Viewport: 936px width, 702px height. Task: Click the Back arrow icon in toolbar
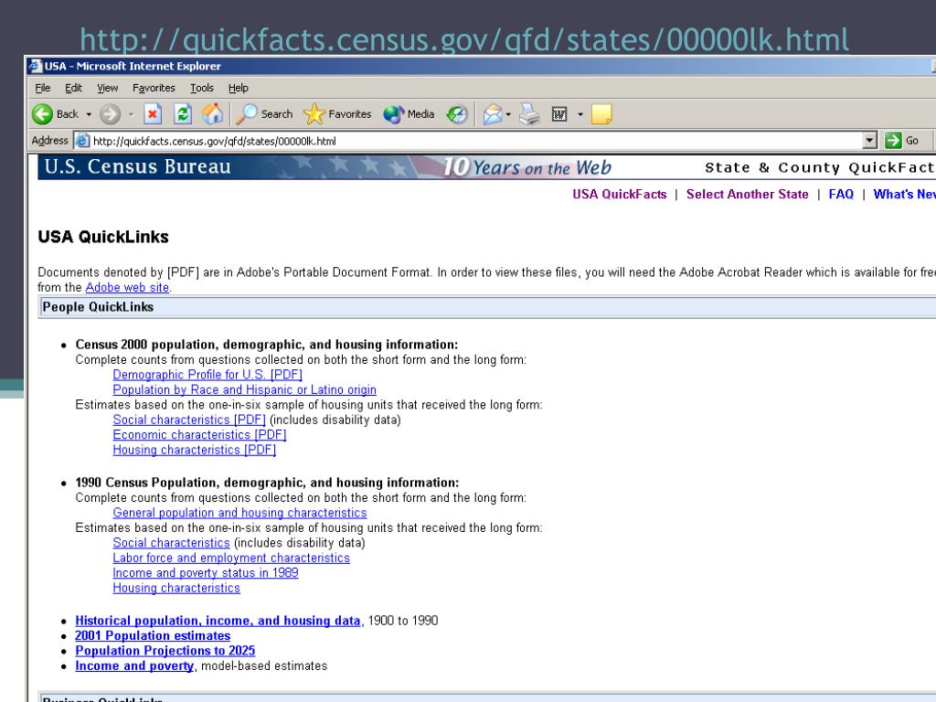pyautogui.click(x=42, y=114)
